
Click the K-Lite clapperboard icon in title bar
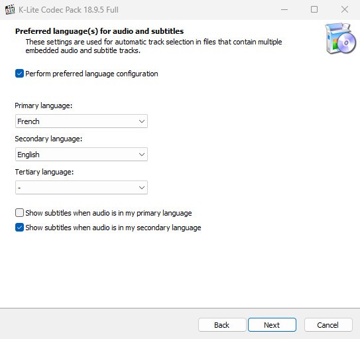point(10,9)
